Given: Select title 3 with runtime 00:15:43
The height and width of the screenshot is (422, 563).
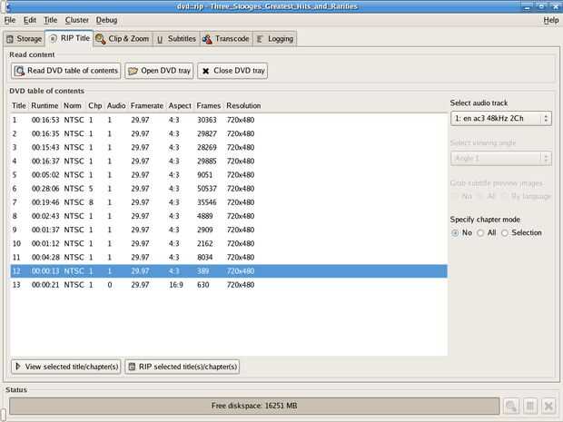Looking at the screenshot, I should point(229,148).
